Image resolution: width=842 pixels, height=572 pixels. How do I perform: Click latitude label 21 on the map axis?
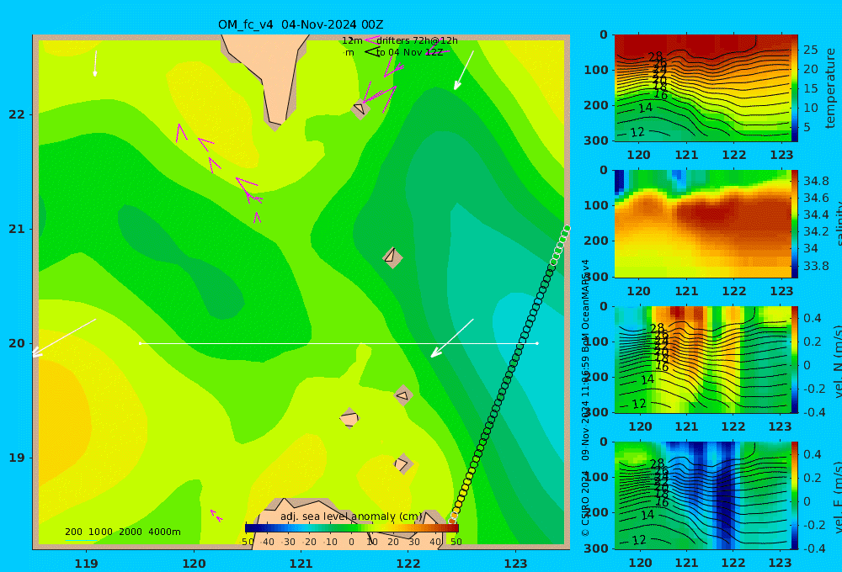tap(17, 229)
